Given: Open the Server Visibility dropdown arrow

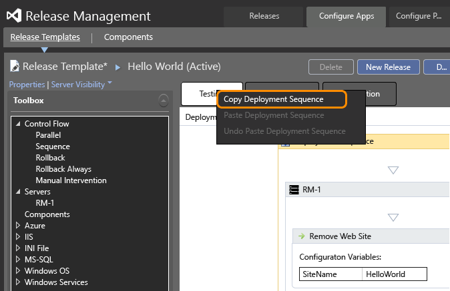Looking at the screenshot, I should pyautogui.click(x=109, y=83).
